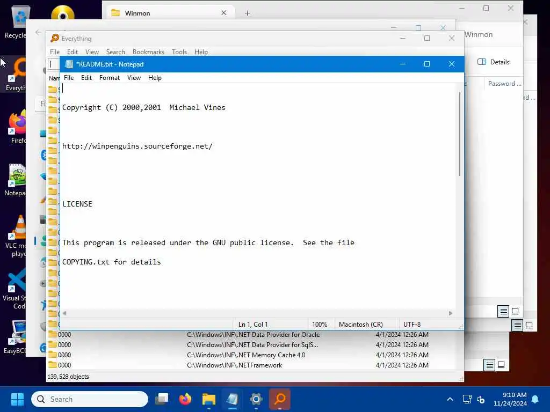Open Settings gear on taskbar
This screenshot has width=550, height=412.
pyautogui.click(x=256, y=399)
